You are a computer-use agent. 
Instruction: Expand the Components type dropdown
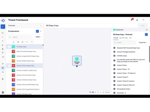14,31
